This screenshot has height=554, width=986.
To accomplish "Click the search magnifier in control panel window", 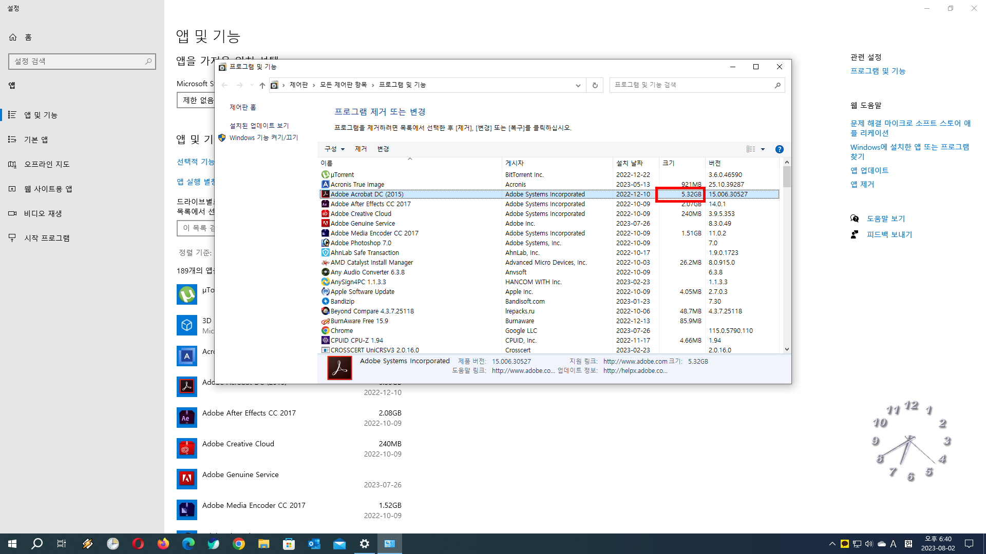I will [x=778, y=85].
